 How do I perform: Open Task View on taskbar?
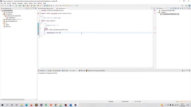(17, 105)
